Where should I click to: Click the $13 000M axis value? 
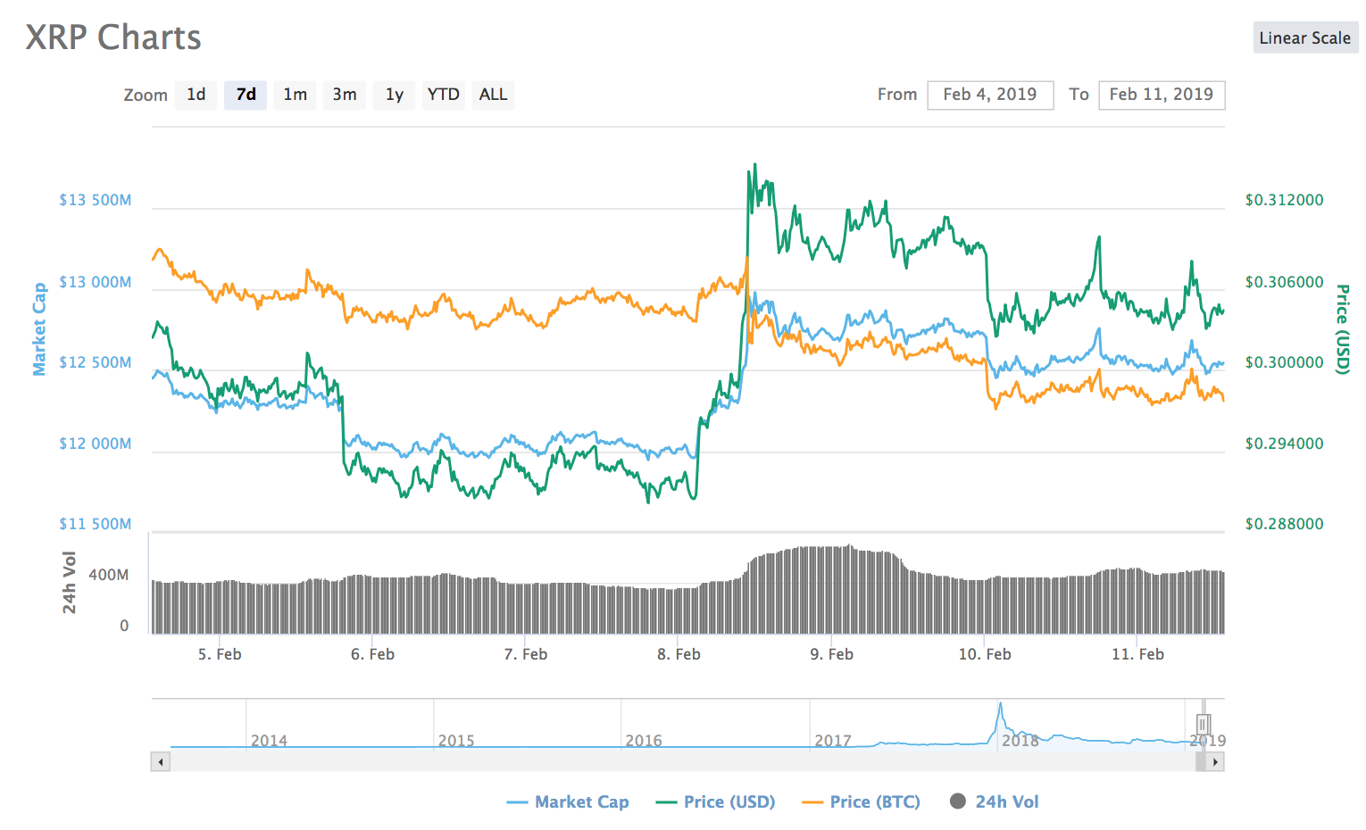coord(96,282)
